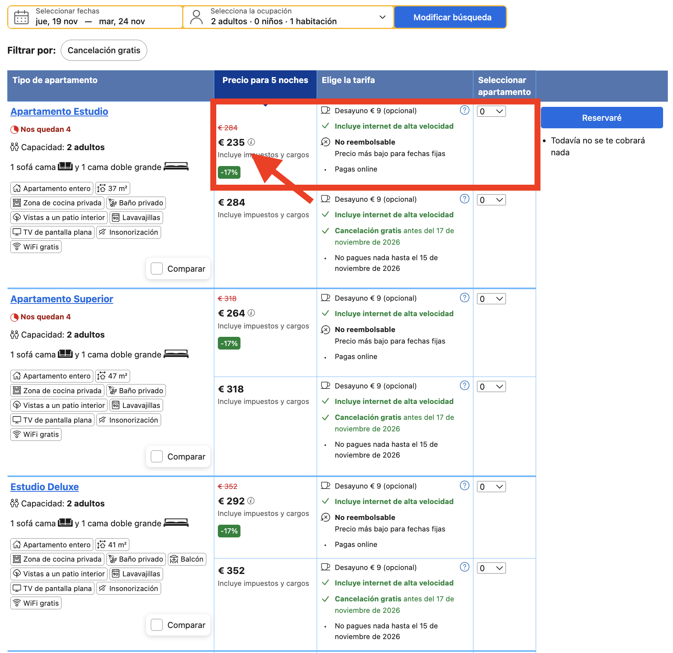Open quantity dropdown for €352 rate
Screen dimensions: 673x653
tap(491, 568)
